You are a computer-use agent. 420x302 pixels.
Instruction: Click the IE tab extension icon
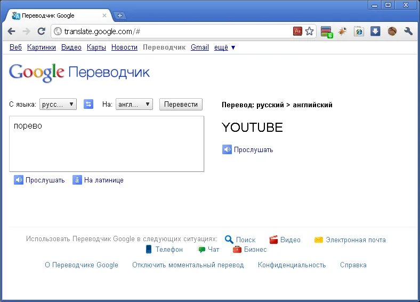pyautogui.click(x=359, y=31)
